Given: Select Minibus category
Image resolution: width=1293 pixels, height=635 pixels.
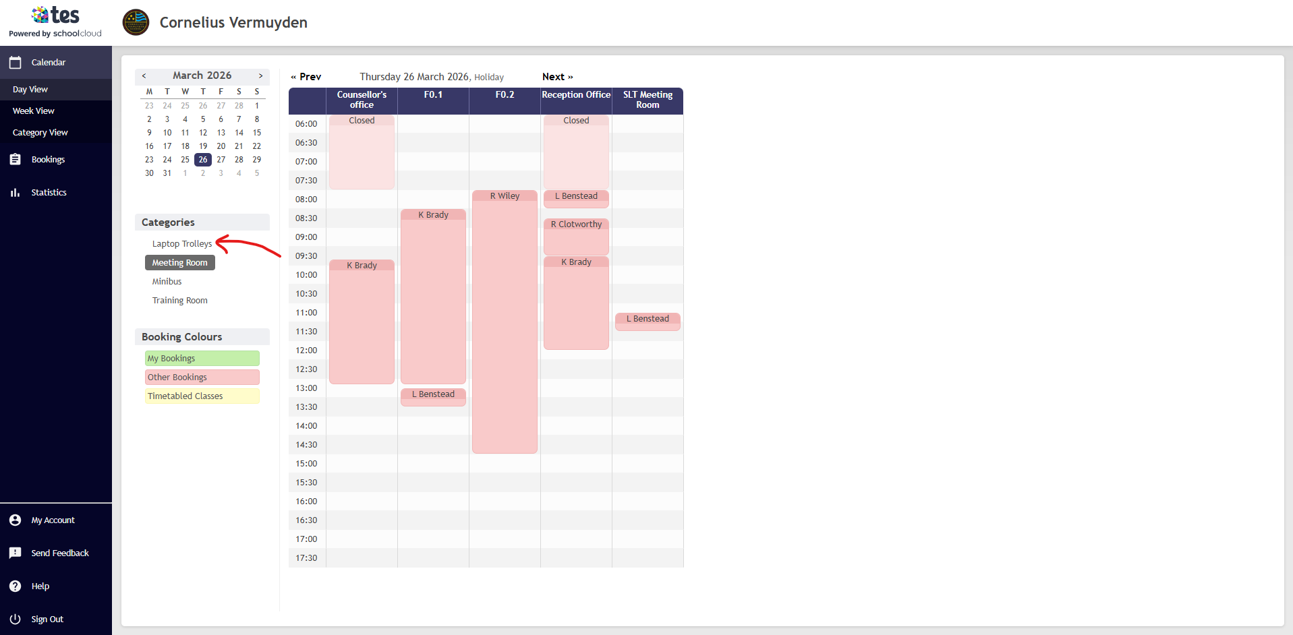Looking at the screenshot, I should coord(167,282).
